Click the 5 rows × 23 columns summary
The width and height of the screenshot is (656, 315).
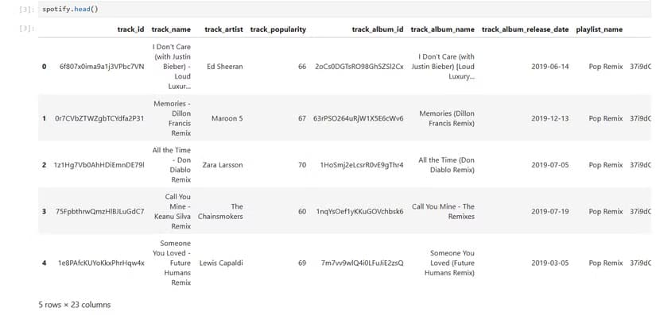click(75, 305)
